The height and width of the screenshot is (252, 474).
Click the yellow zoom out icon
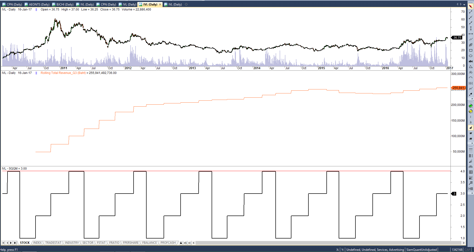(470, 111)
